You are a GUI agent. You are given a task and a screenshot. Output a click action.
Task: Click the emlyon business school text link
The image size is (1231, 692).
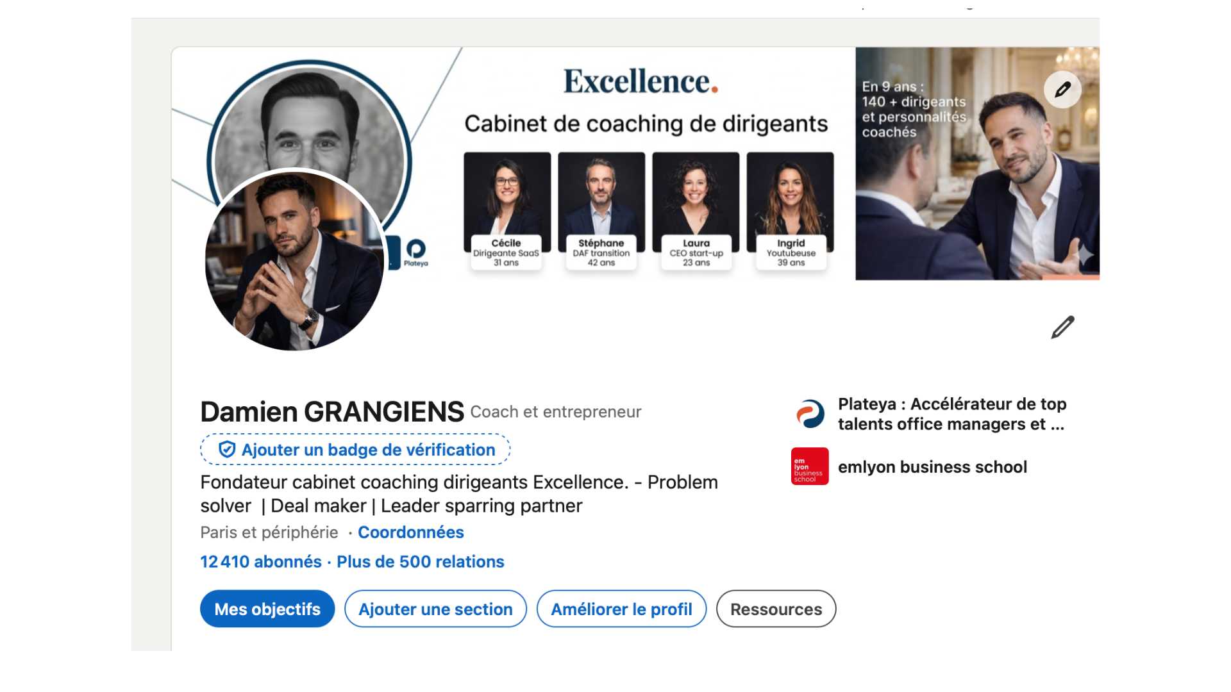[x=932, y=467]
